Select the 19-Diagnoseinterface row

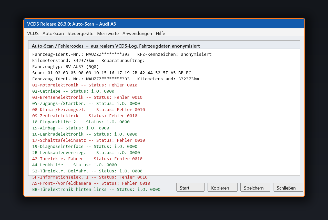point(85,146)
